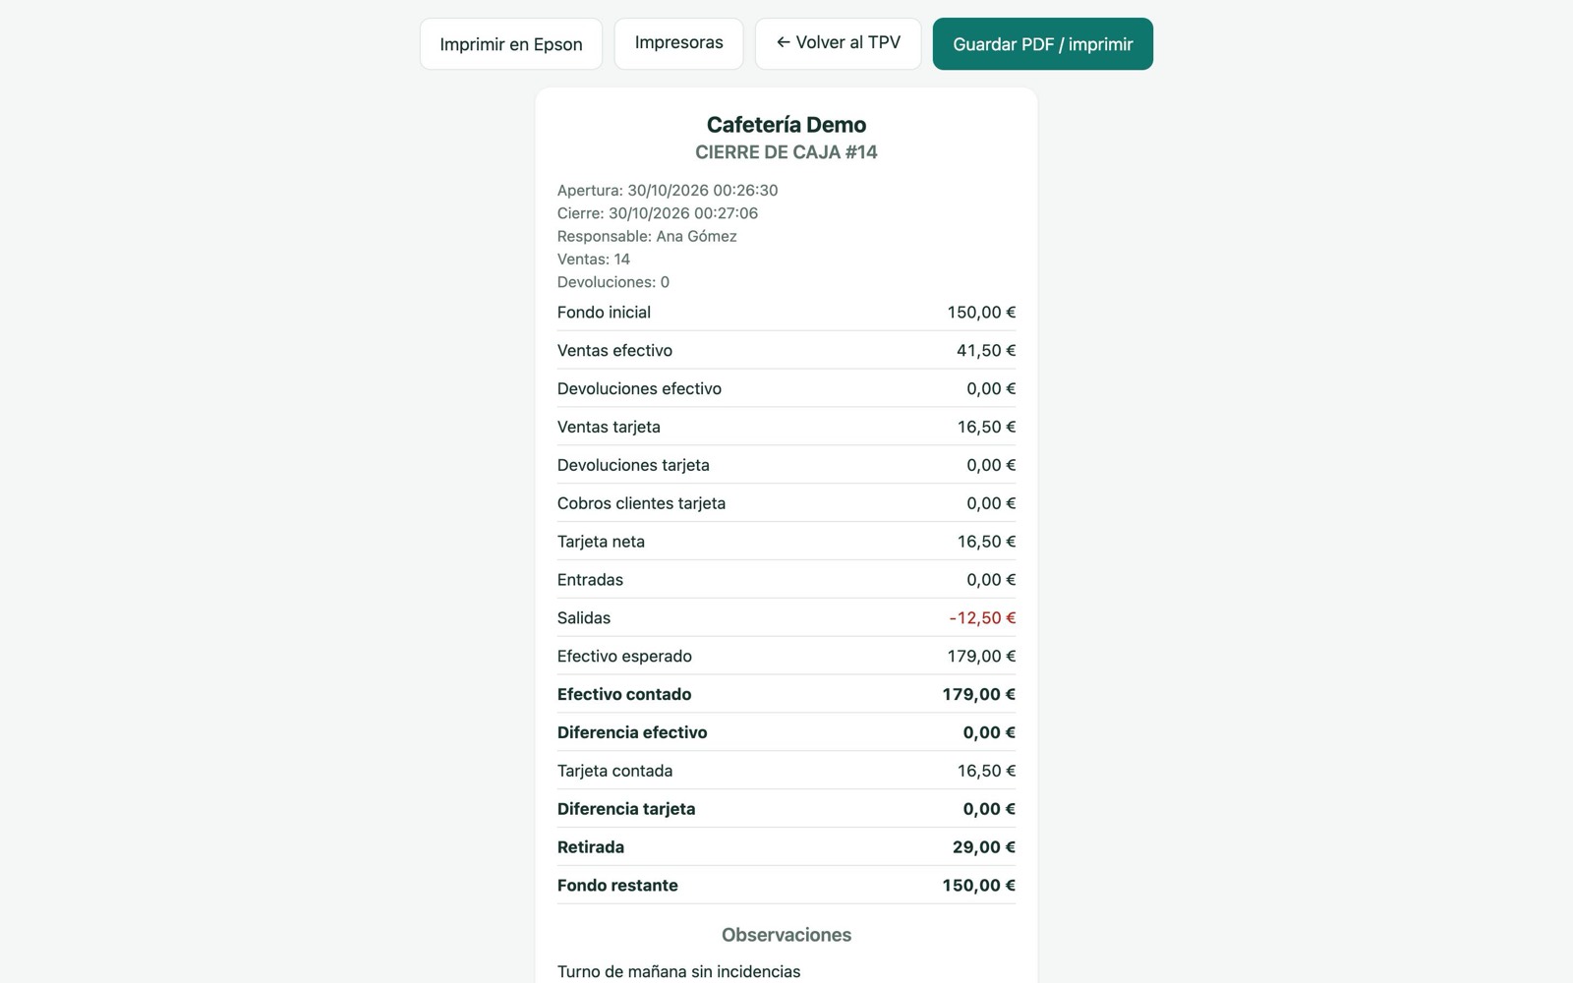
Task: Select the Apertura date line
Action: pos(668,191)
